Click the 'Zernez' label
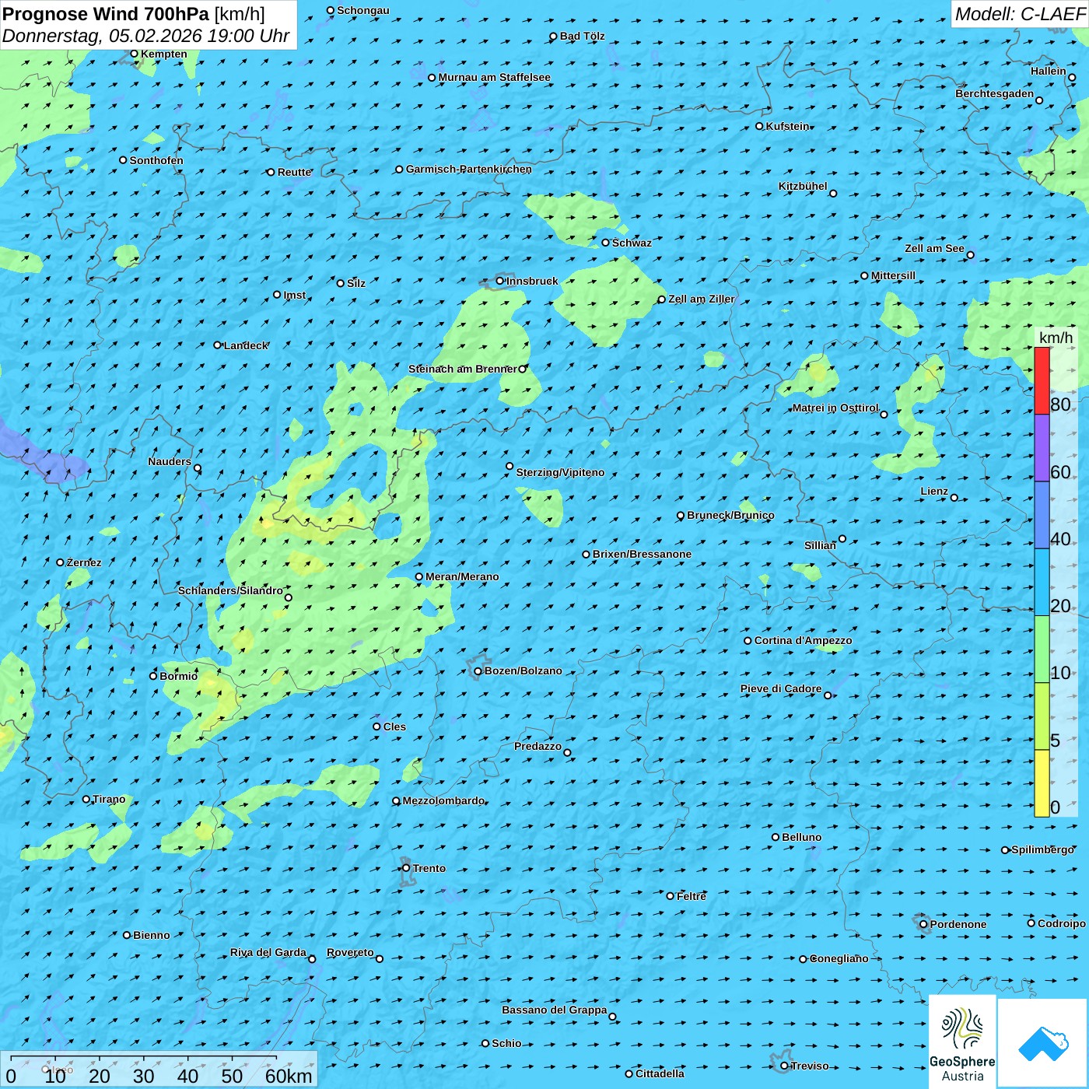Image resolution: width=1089 pixels, height=1089 pixels. pos(84,562)
